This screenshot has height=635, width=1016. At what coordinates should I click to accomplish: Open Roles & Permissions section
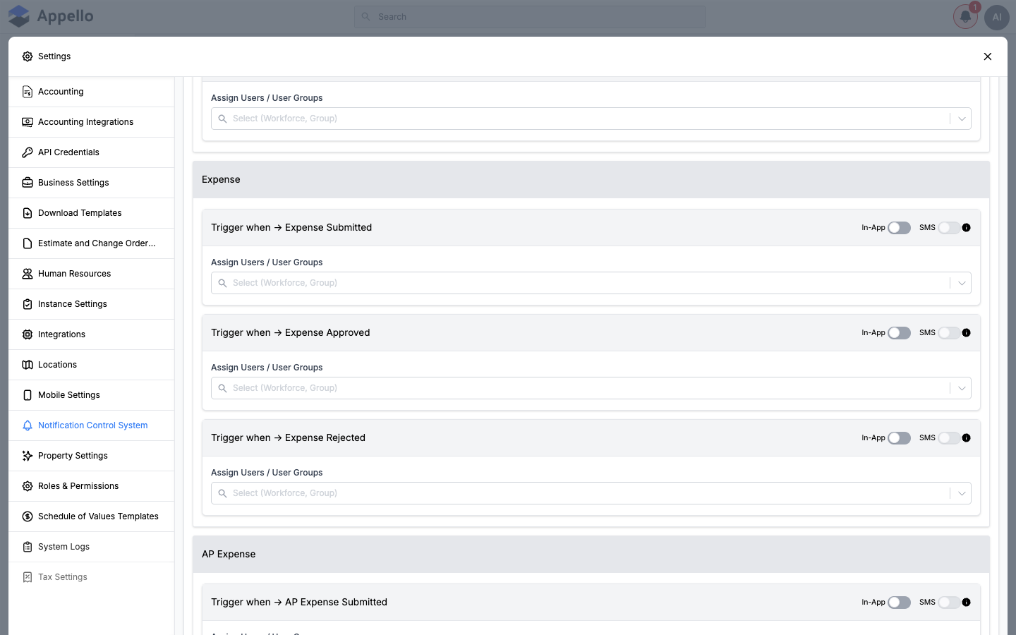tap(92, 486)
